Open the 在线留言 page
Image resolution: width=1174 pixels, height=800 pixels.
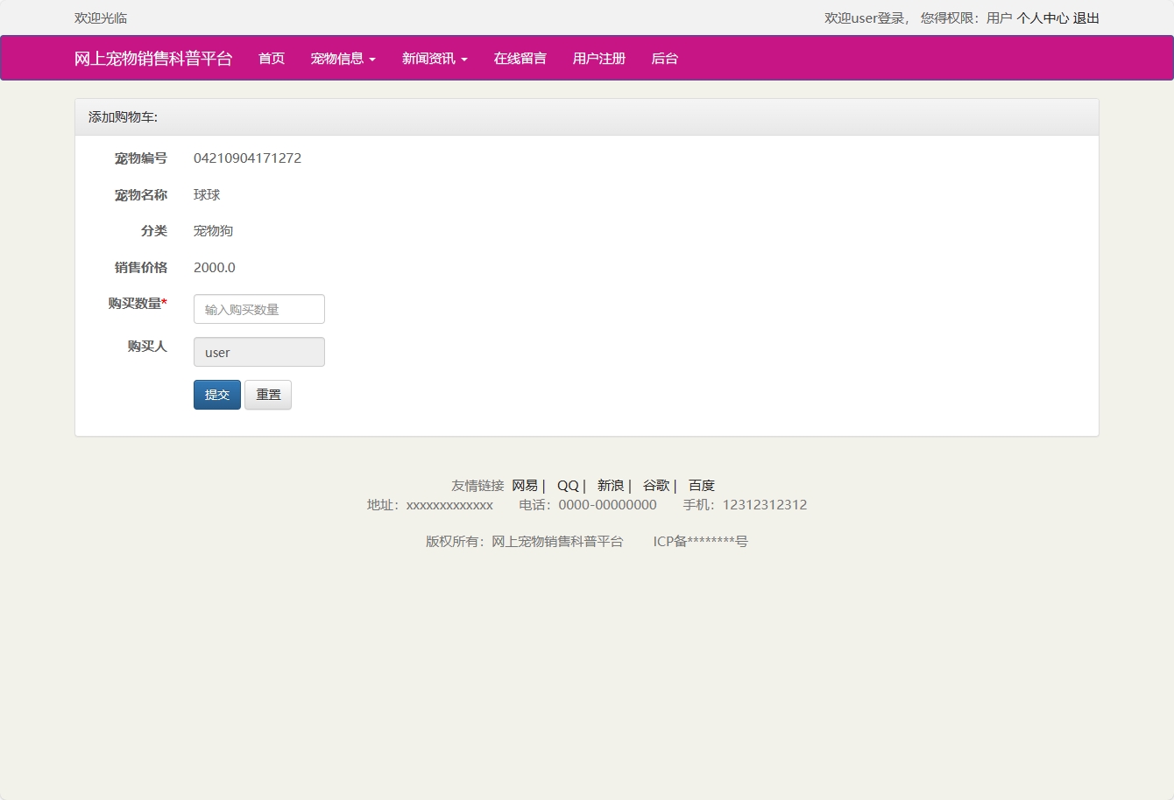(x=520, y=59)
